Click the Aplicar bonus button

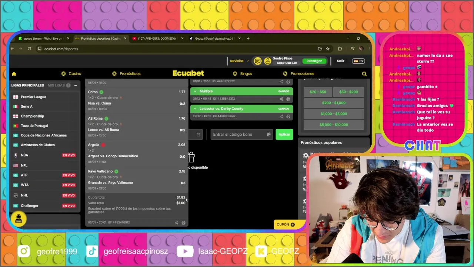coord(284,135)
